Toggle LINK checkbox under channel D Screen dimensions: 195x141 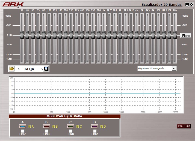[95, 131]
